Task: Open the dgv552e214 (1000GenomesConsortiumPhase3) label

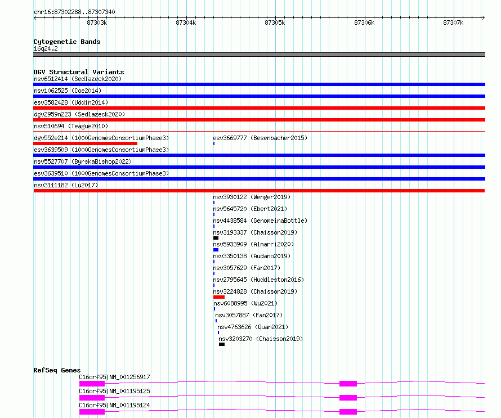Action: [x=101, y=138]
